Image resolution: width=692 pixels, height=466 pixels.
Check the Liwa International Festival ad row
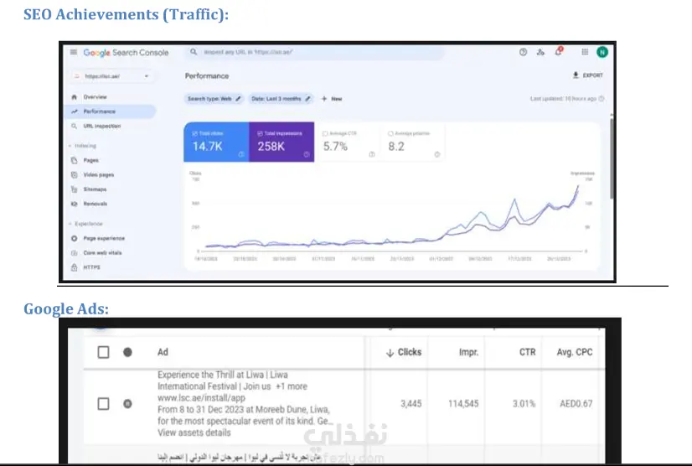(103, 403)
